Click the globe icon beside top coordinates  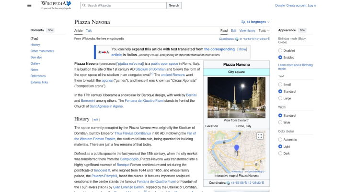coord(237,39)
